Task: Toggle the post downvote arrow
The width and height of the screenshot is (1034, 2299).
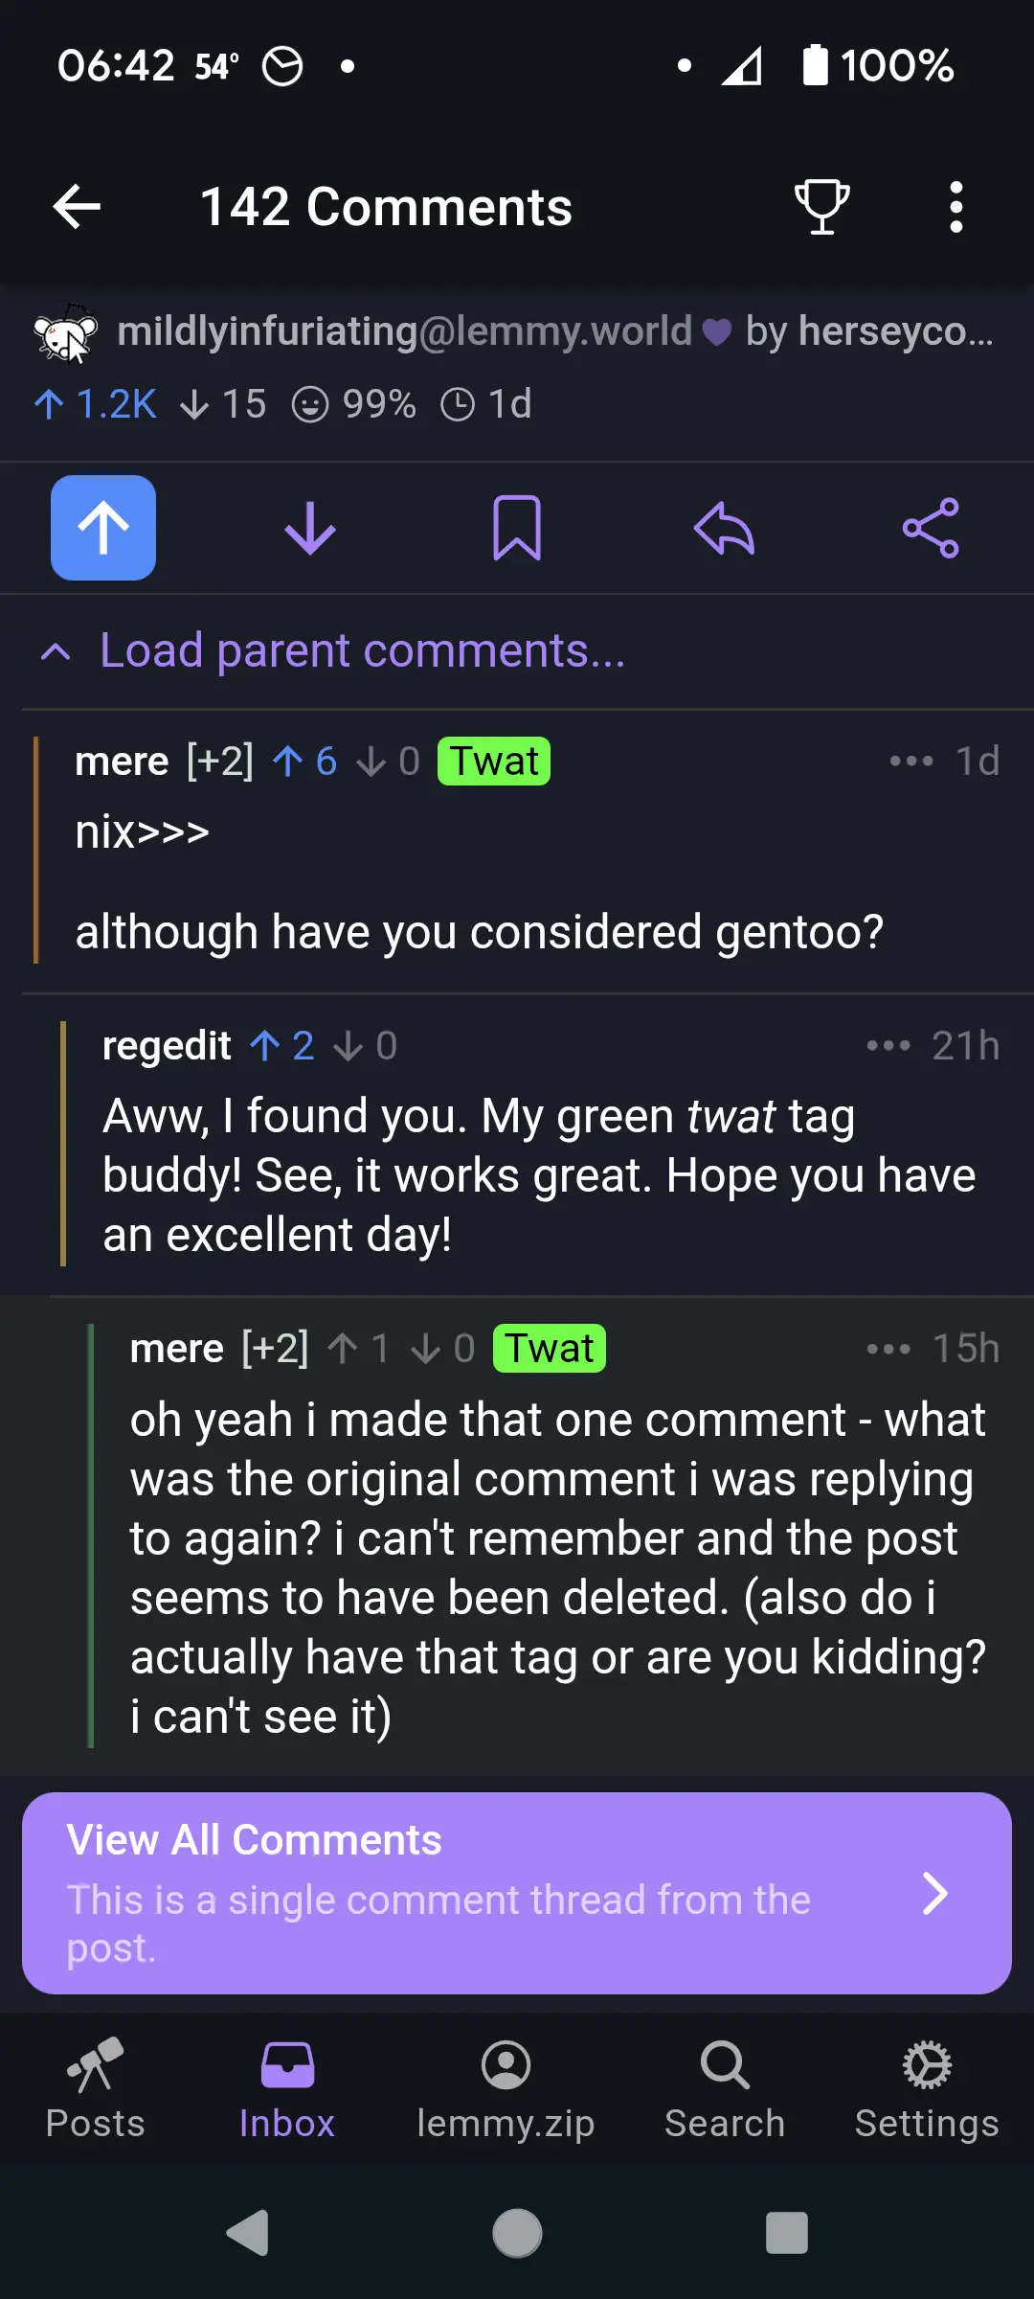Action: pyautogui.click(x=310, y=528)
